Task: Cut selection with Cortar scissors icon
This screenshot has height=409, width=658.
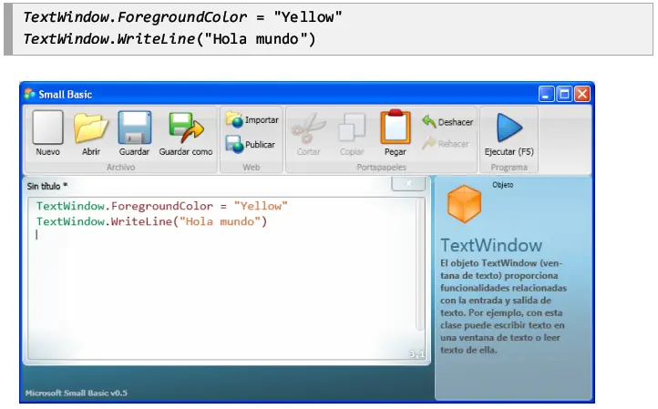Action: [308, 128]
